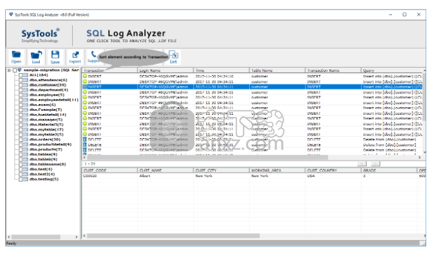Go to next page of records
This screenshot has height=254, width=437.
[376, 164]
